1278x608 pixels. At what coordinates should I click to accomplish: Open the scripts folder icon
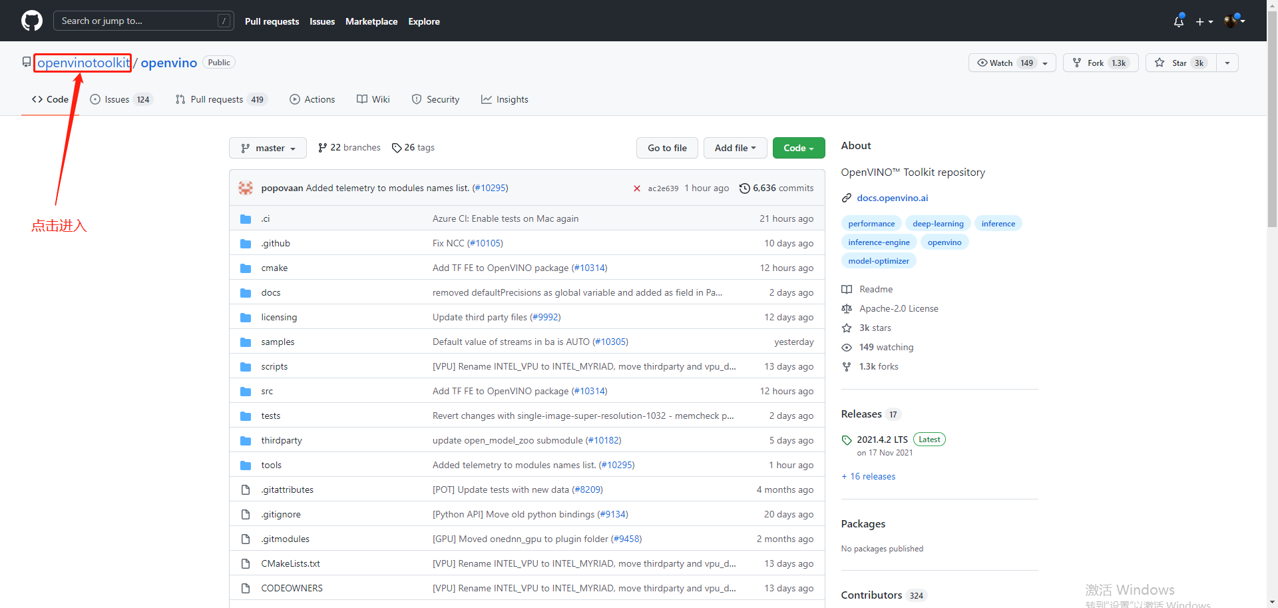point(246,367)
